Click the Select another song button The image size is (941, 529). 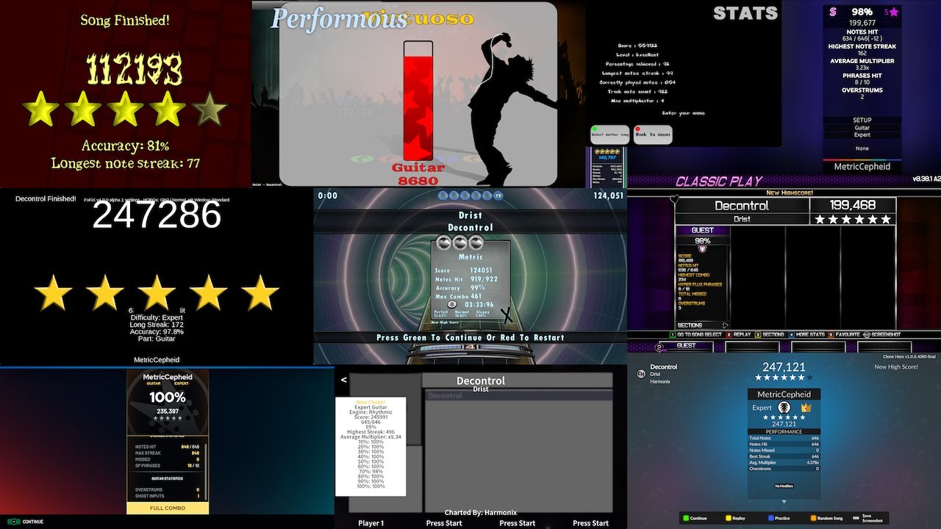(609, 134)
